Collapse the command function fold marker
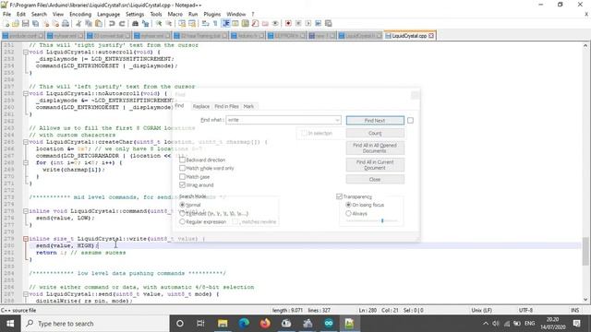 click(x=26, y=211)
